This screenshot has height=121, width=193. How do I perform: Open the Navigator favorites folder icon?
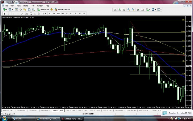pyautogui.click(x=25, y=10)
